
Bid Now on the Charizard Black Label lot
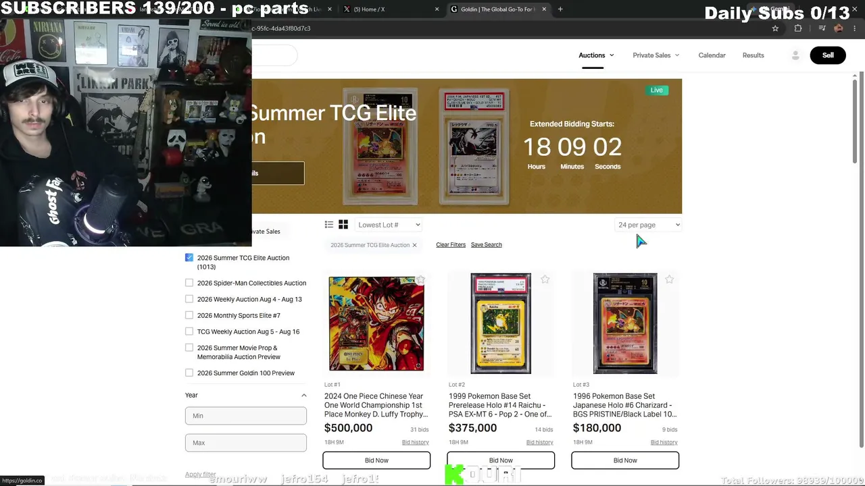click(625, 460)
